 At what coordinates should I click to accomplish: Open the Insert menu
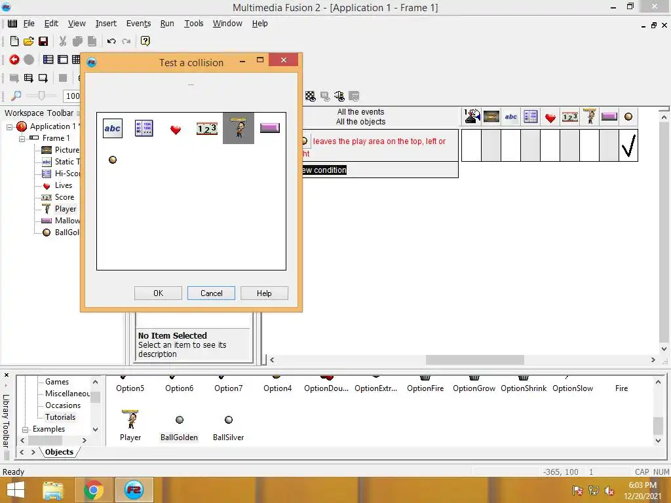(105, 24)
